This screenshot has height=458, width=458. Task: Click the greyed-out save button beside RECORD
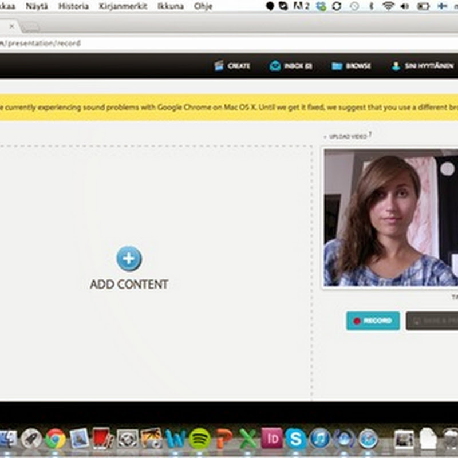point(432,321)
